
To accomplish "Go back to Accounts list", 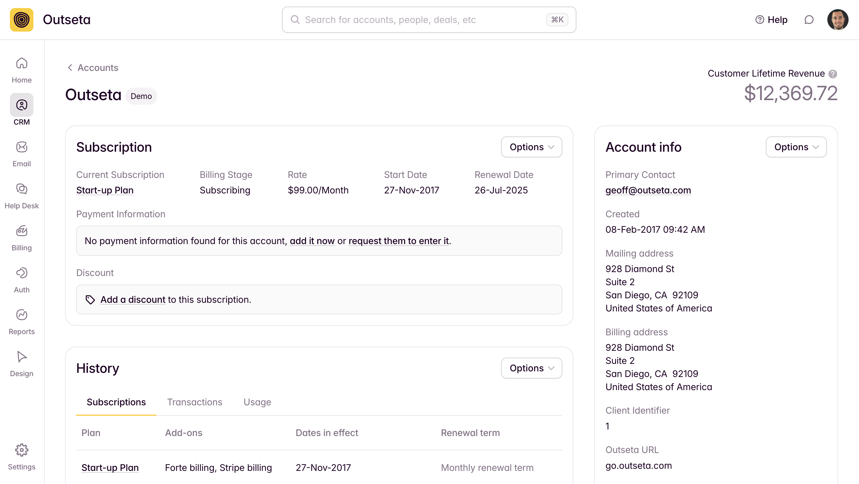I will point(93,68).
